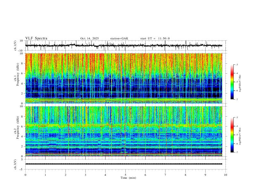
Task: Click the ch.1 spectrogram color bar
Action: tap(232, 82)
